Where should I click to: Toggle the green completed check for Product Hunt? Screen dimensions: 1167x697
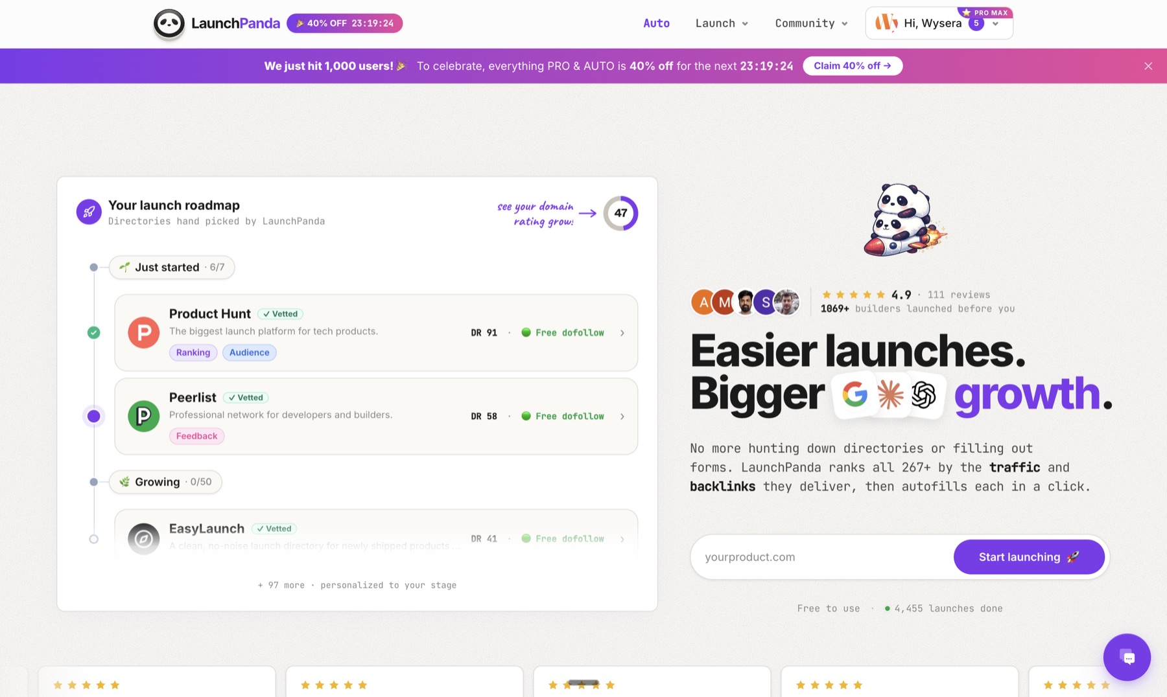coord(94,332)
